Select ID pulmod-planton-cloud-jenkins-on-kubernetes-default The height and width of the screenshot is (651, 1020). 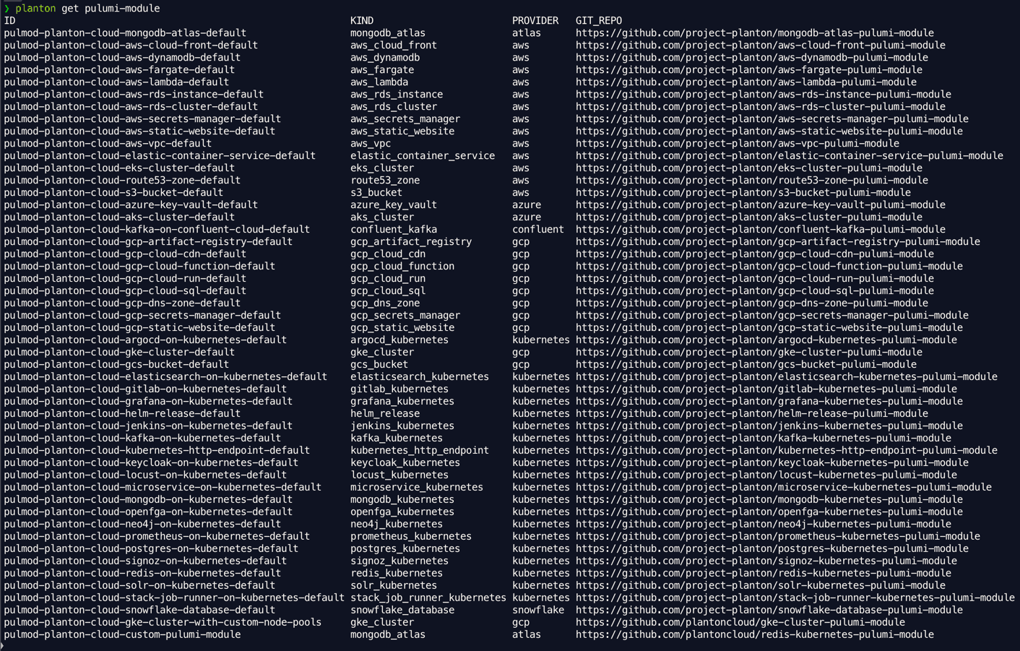[148, 426]
